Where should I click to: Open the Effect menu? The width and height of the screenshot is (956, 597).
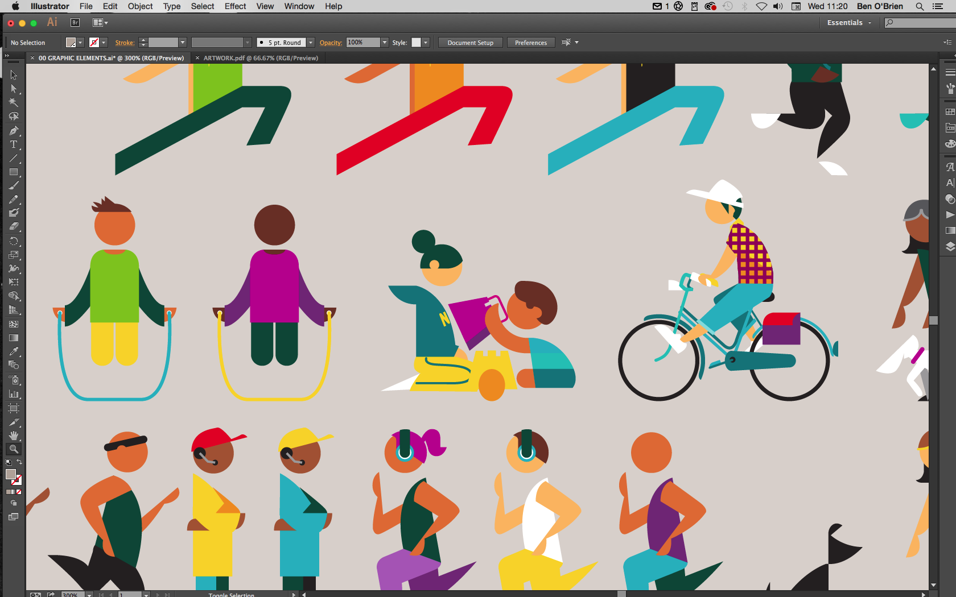pyautogui.click(x=235, y=6)
